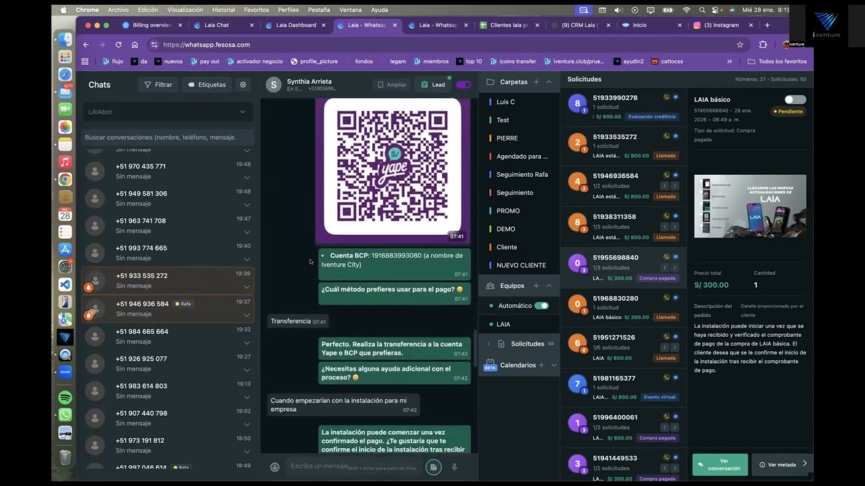
Task: Expand bookmarks overflow chevron
Action: [x=729, y=61]
